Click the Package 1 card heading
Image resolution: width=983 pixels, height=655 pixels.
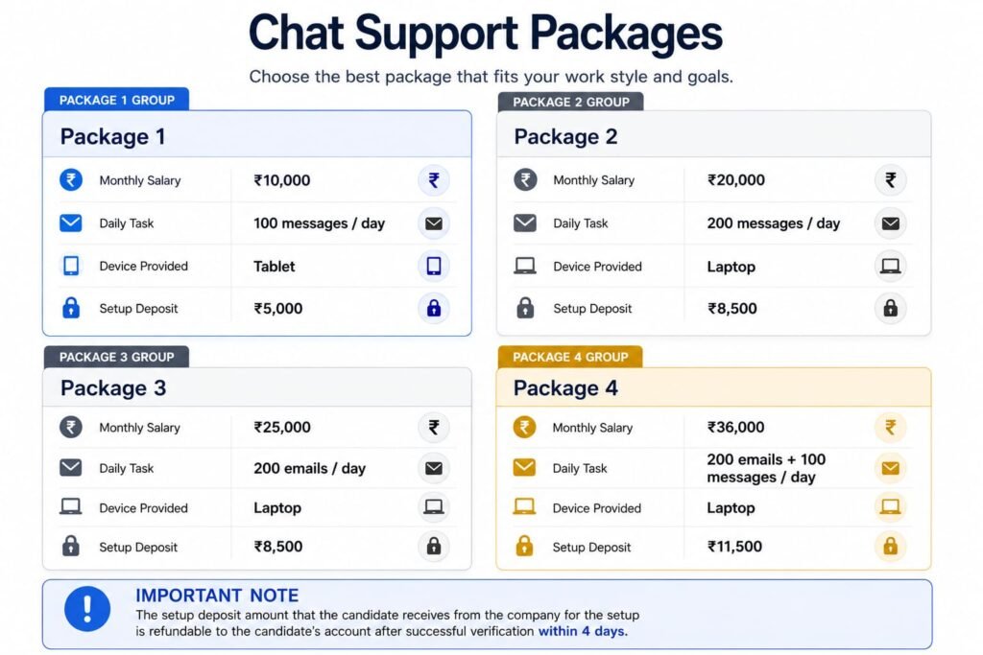pyautogui.click(x=113, y=136)
